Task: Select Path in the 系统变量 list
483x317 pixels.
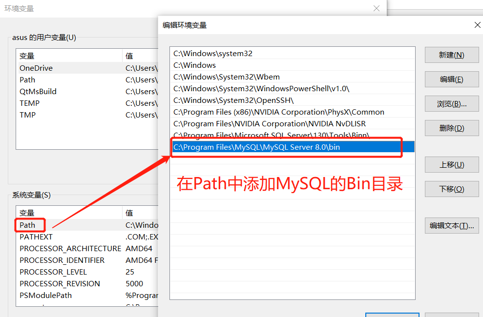Action: pyautogui.click(x=88, y=225)
